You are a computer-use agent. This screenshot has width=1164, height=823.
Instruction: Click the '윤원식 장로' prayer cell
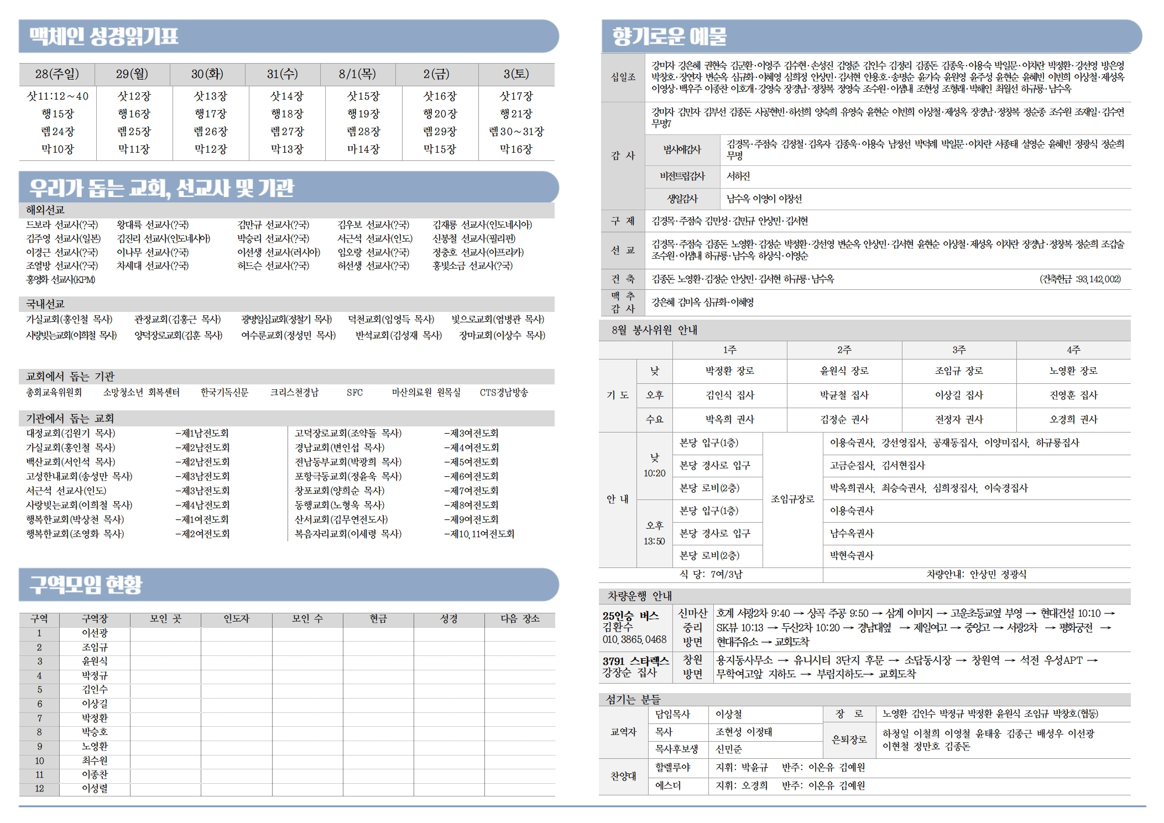pyautogui.click(x=844, y=371)
